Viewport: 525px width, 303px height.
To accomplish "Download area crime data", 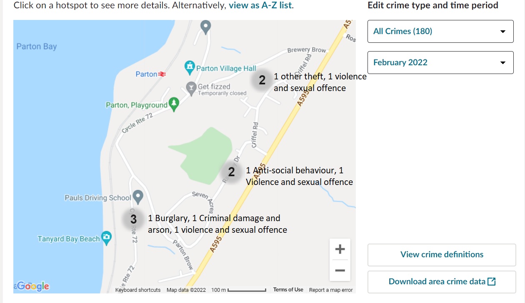I will pos(442,282).
